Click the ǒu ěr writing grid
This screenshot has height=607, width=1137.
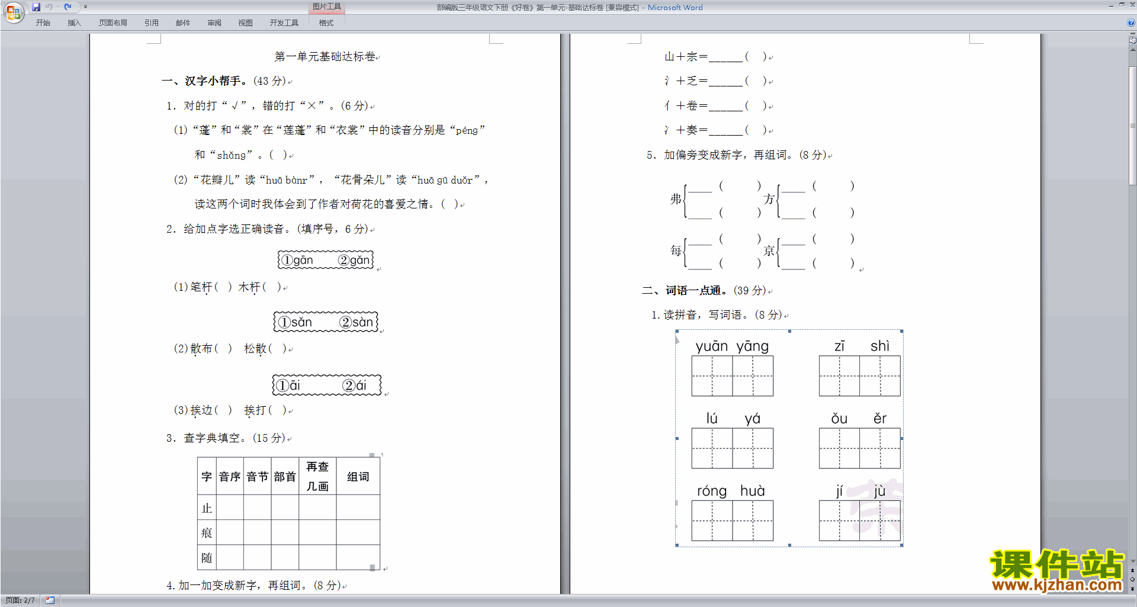(x=860, y=448)
